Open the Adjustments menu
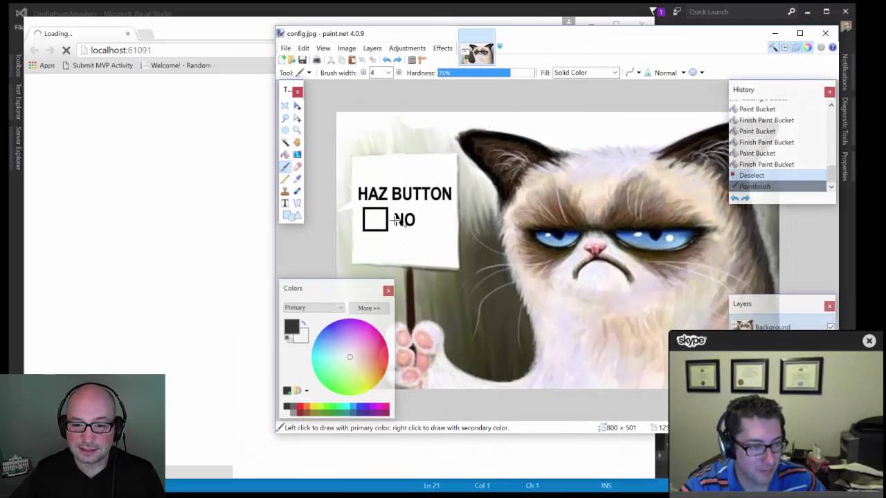 coord(407,48)
